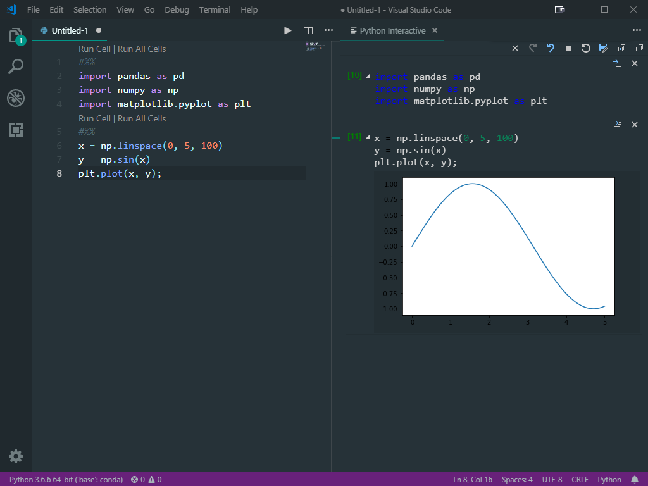The width and height of the screenshot is (648, 486).
Task: Change language mode via Python status item
Action: pyautogui.click(x=609, y=480)
